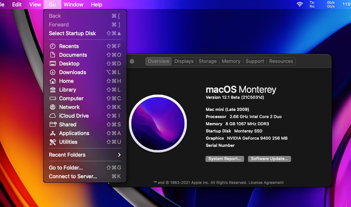This screenshot has height=207, width=351.
Task: Click the NVIDIA GeForce 9400 256 MB value
Action: 257,138
